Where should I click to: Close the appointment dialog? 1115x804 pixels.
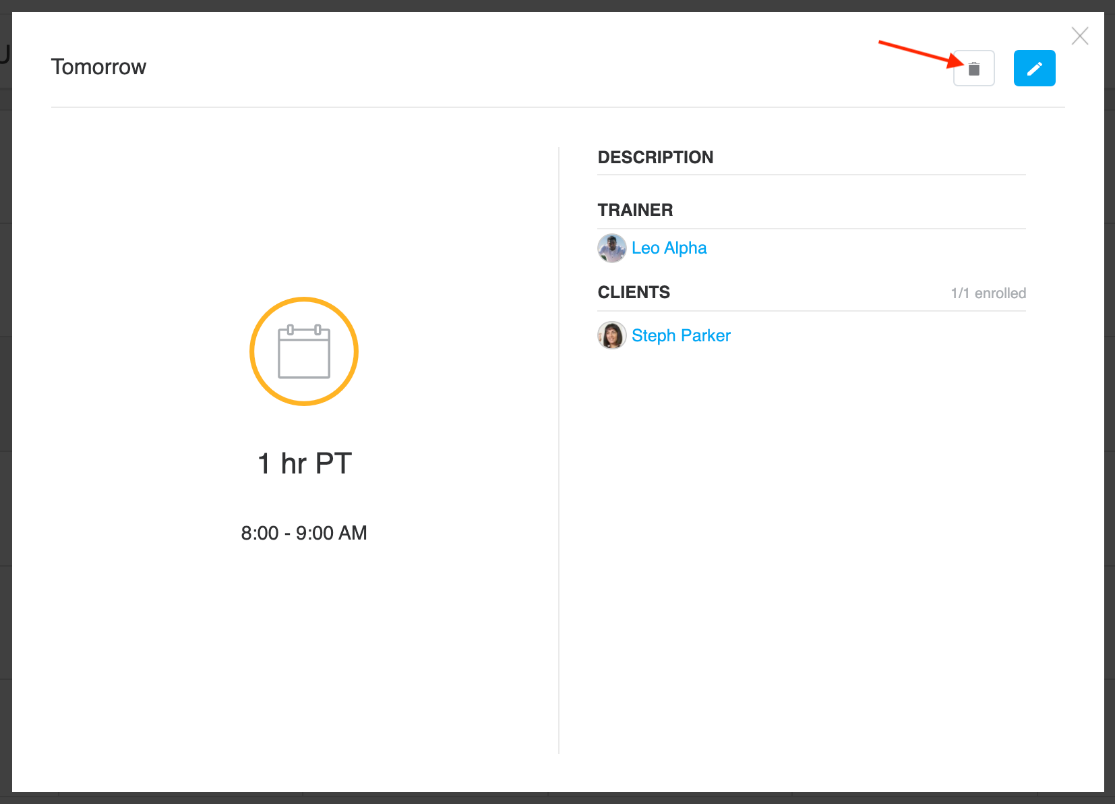pos(1079,36)
